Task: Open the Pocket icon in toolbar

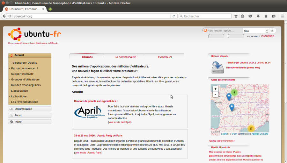Action: pyautogui.click(x=250, y=16)
